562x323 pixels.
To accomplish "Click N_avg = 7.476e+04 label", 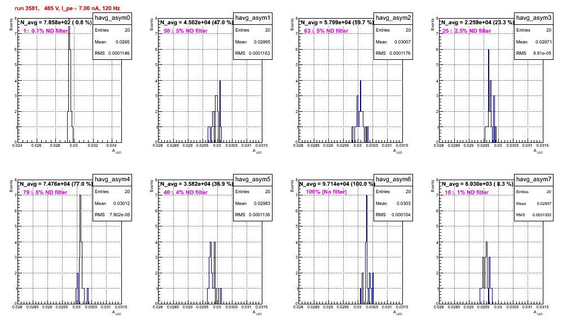I will 55,184.
